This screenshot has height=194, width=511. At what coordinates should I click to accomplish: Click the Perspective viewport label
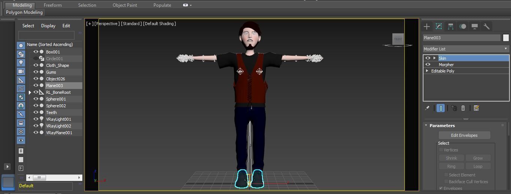click(107, 24)
